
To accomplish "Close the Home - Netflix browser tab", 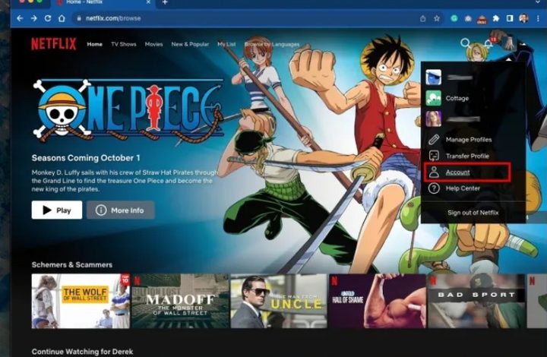I will point(148,2).
